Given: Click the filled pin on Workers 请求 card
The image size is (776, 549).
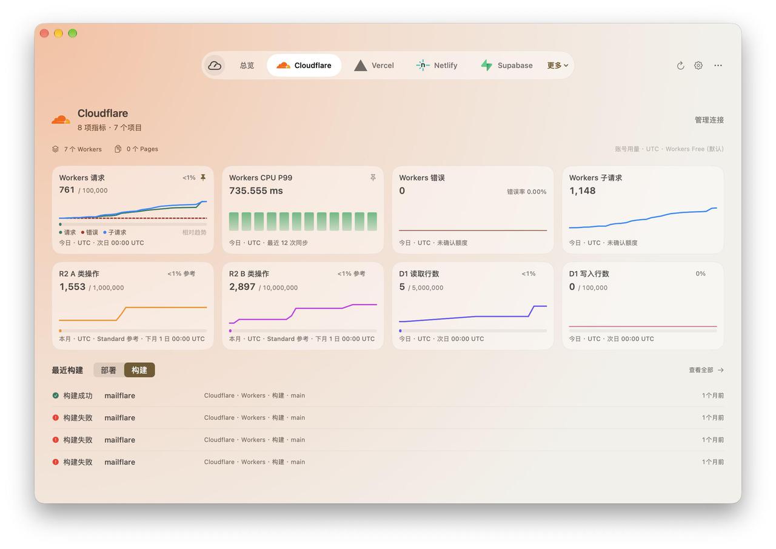Looking at the screenshot, I should coord(203,178).
